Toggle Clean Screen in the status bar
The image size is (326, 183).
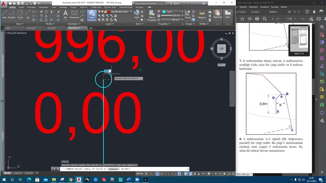[x=229, y=174]
